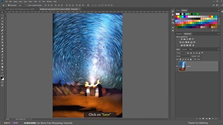The height and width of the screenshot is (125, 223).
Task: Select the Pen tool
Action: 2,55
